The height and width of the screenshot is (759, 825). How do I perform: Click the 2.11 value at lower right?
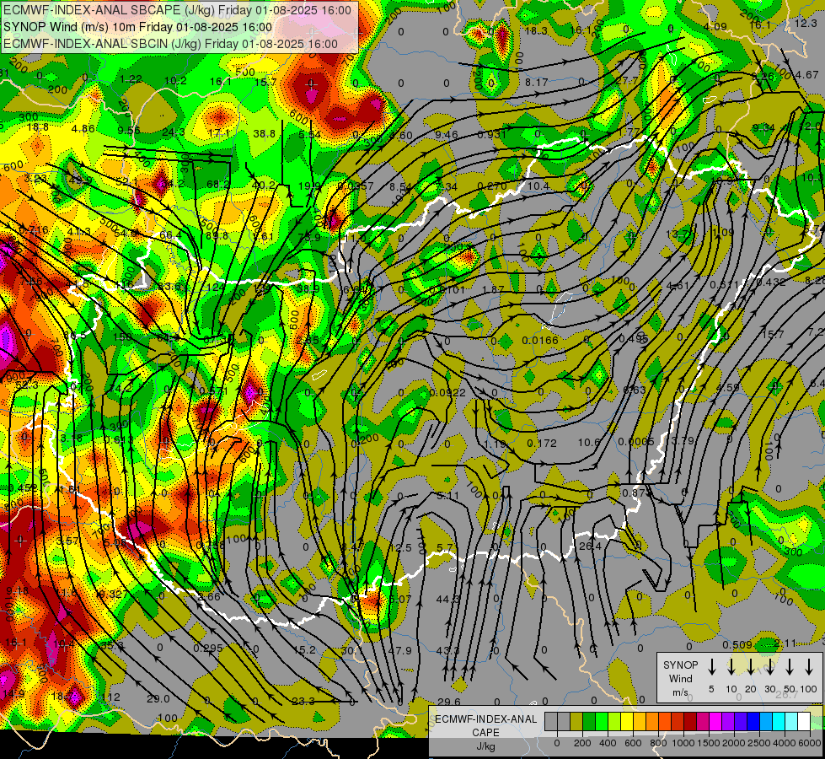point(785,643)
